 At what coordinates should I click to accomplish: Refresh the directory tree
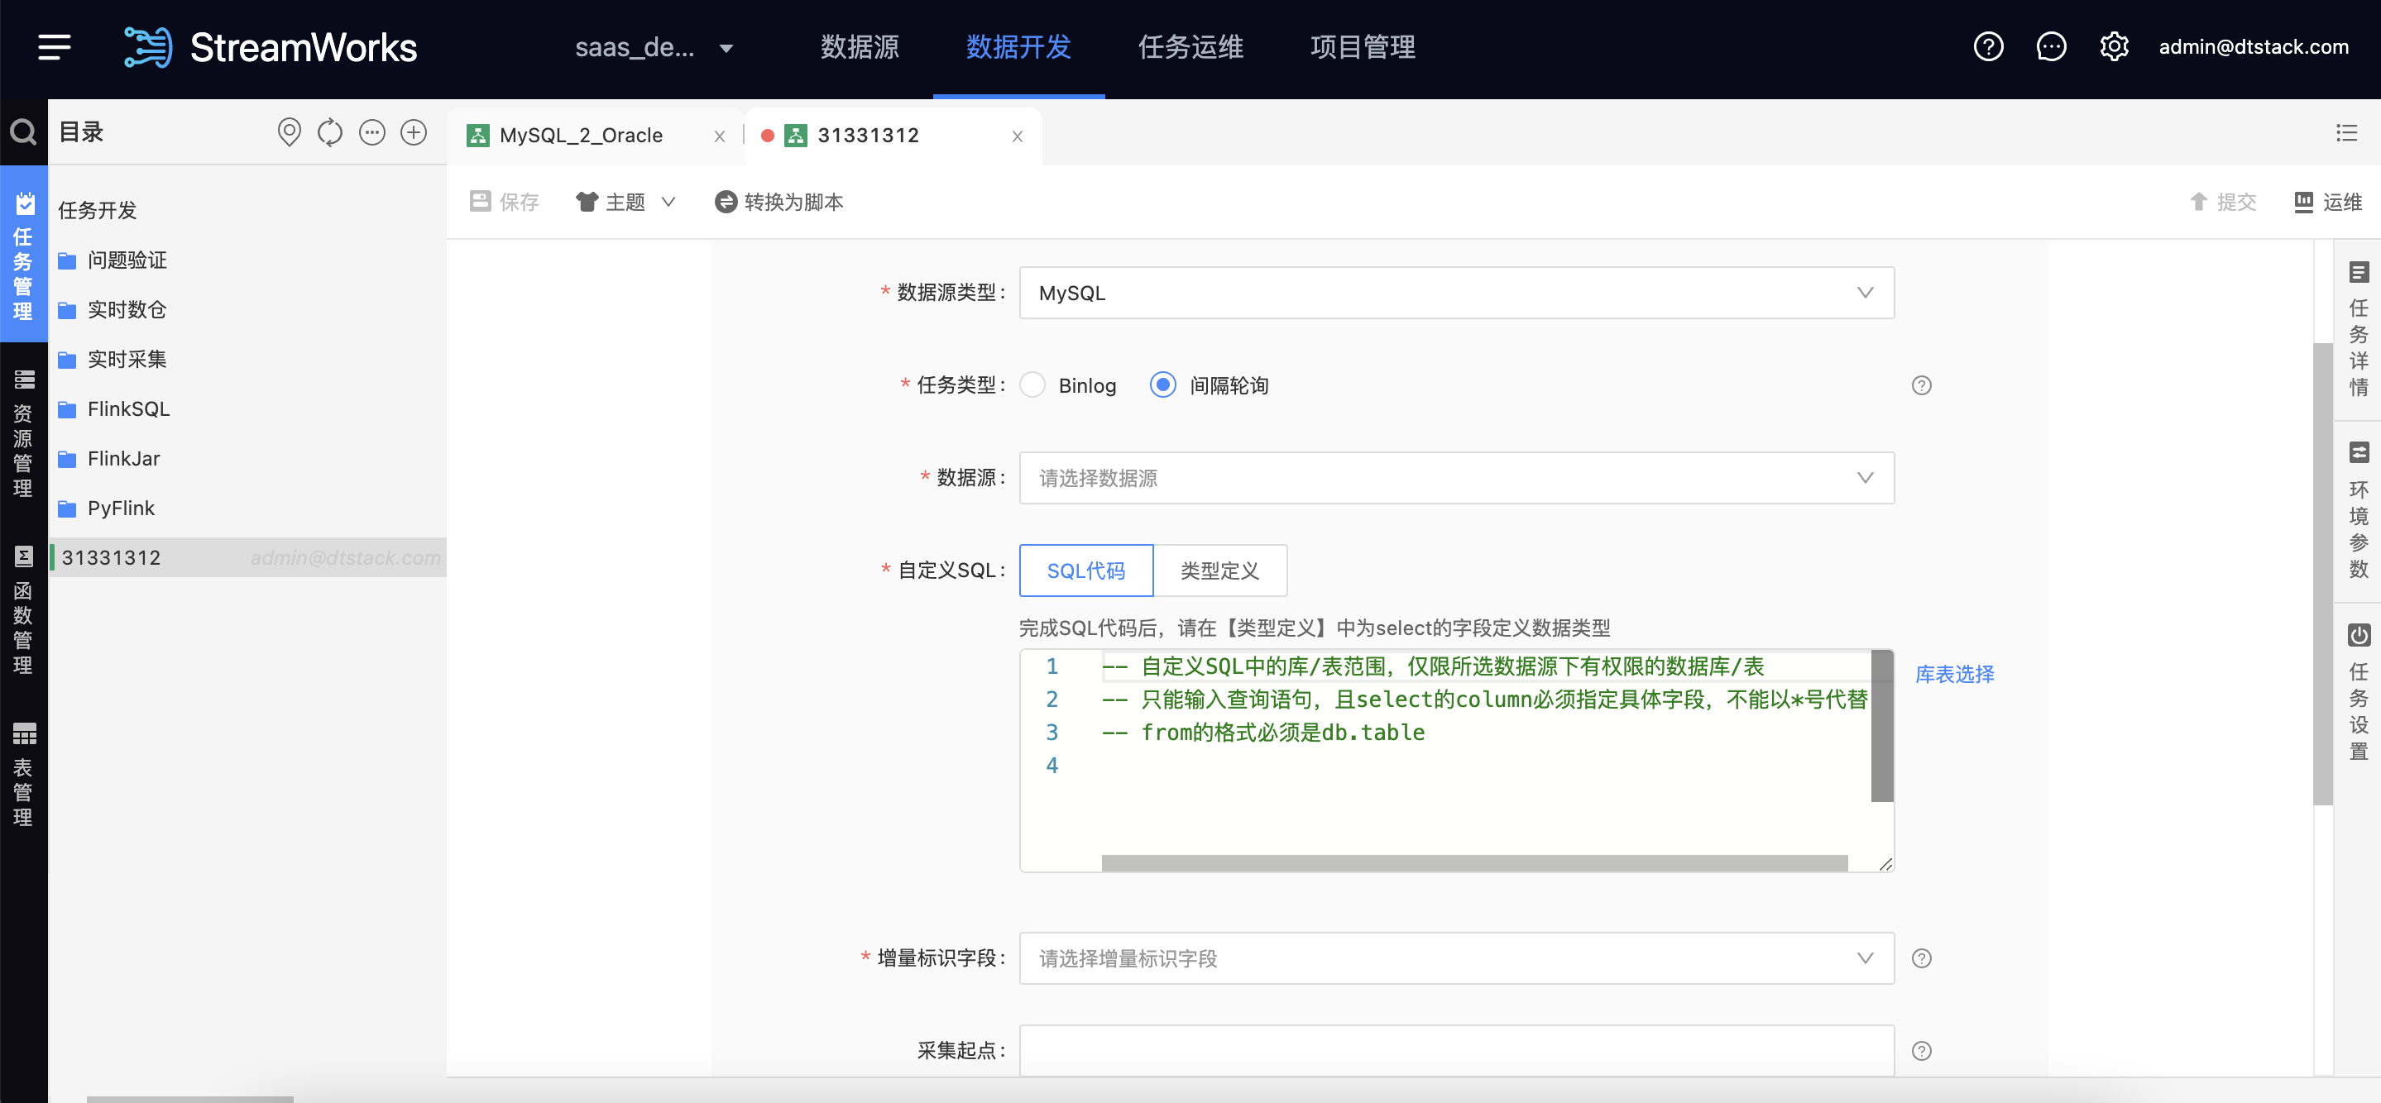point(330,133)
